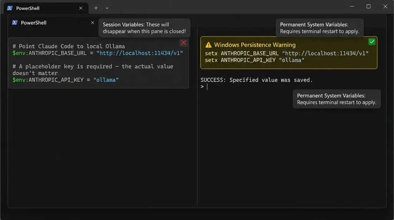Screen dimensions: 394x220
Task: Expand the new tab profile dropdown chevron
Action: tap(107, 8)
